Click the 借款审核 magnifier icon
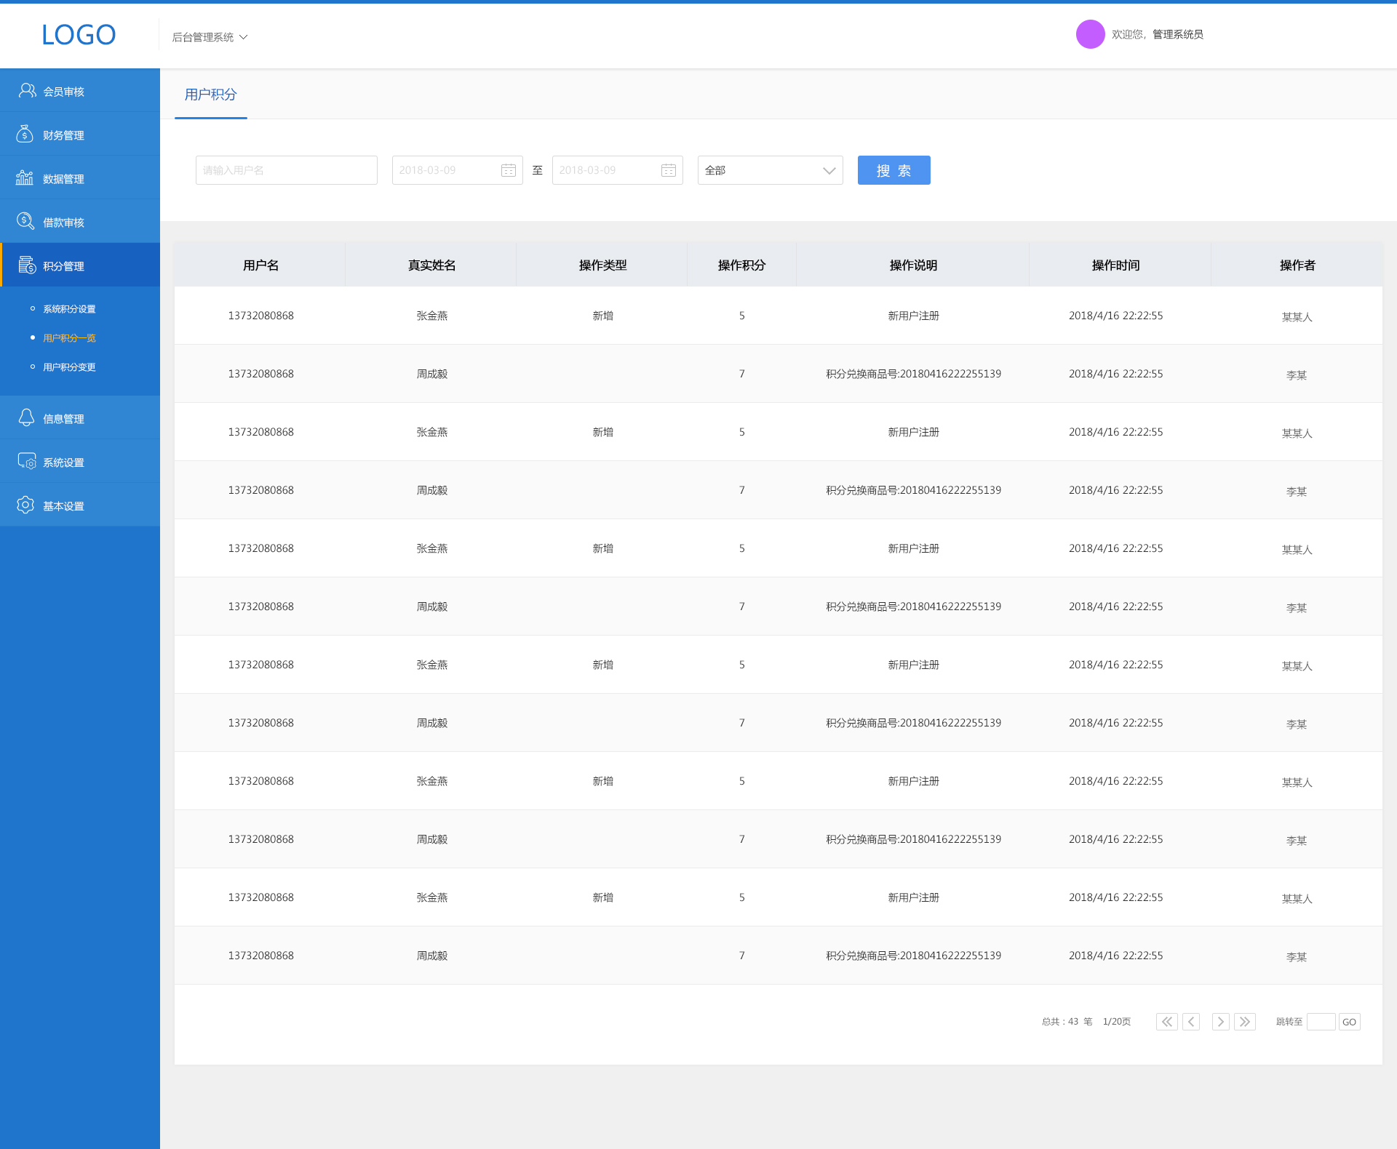1397x1149 pixels. pos(25,221)
